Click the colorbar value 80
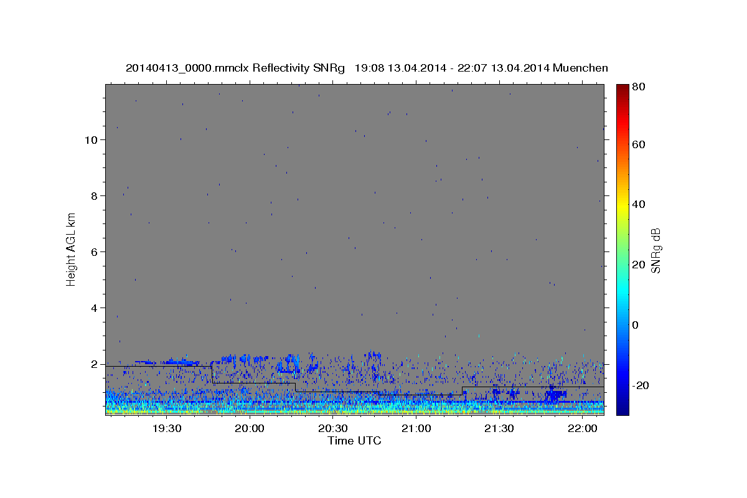This screenshot has height=498, width=747. [x=640, y=87]
